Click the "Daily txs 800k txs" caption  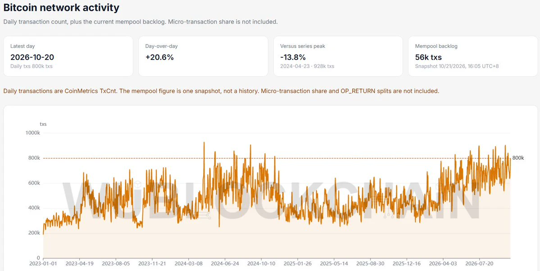pos(32,66)
